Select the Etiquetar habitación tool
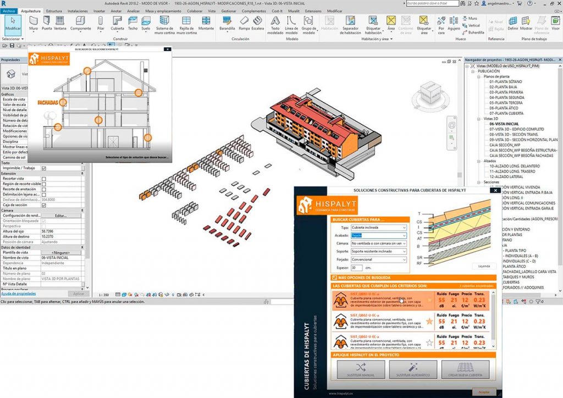This screenshot has height=398, width=563. 373,25
